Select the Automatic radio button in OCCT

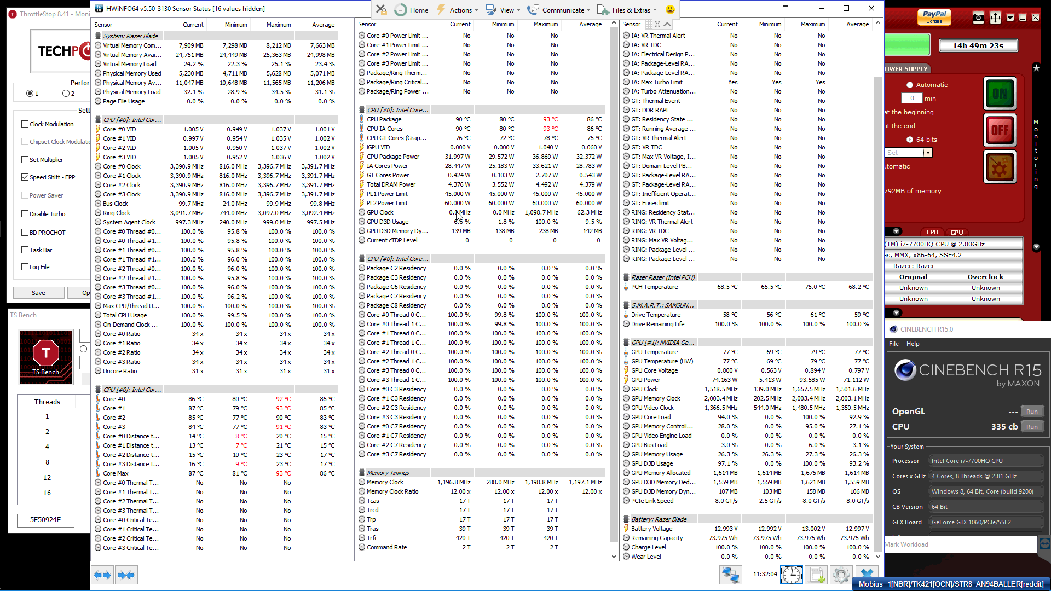tap(910, 85)
